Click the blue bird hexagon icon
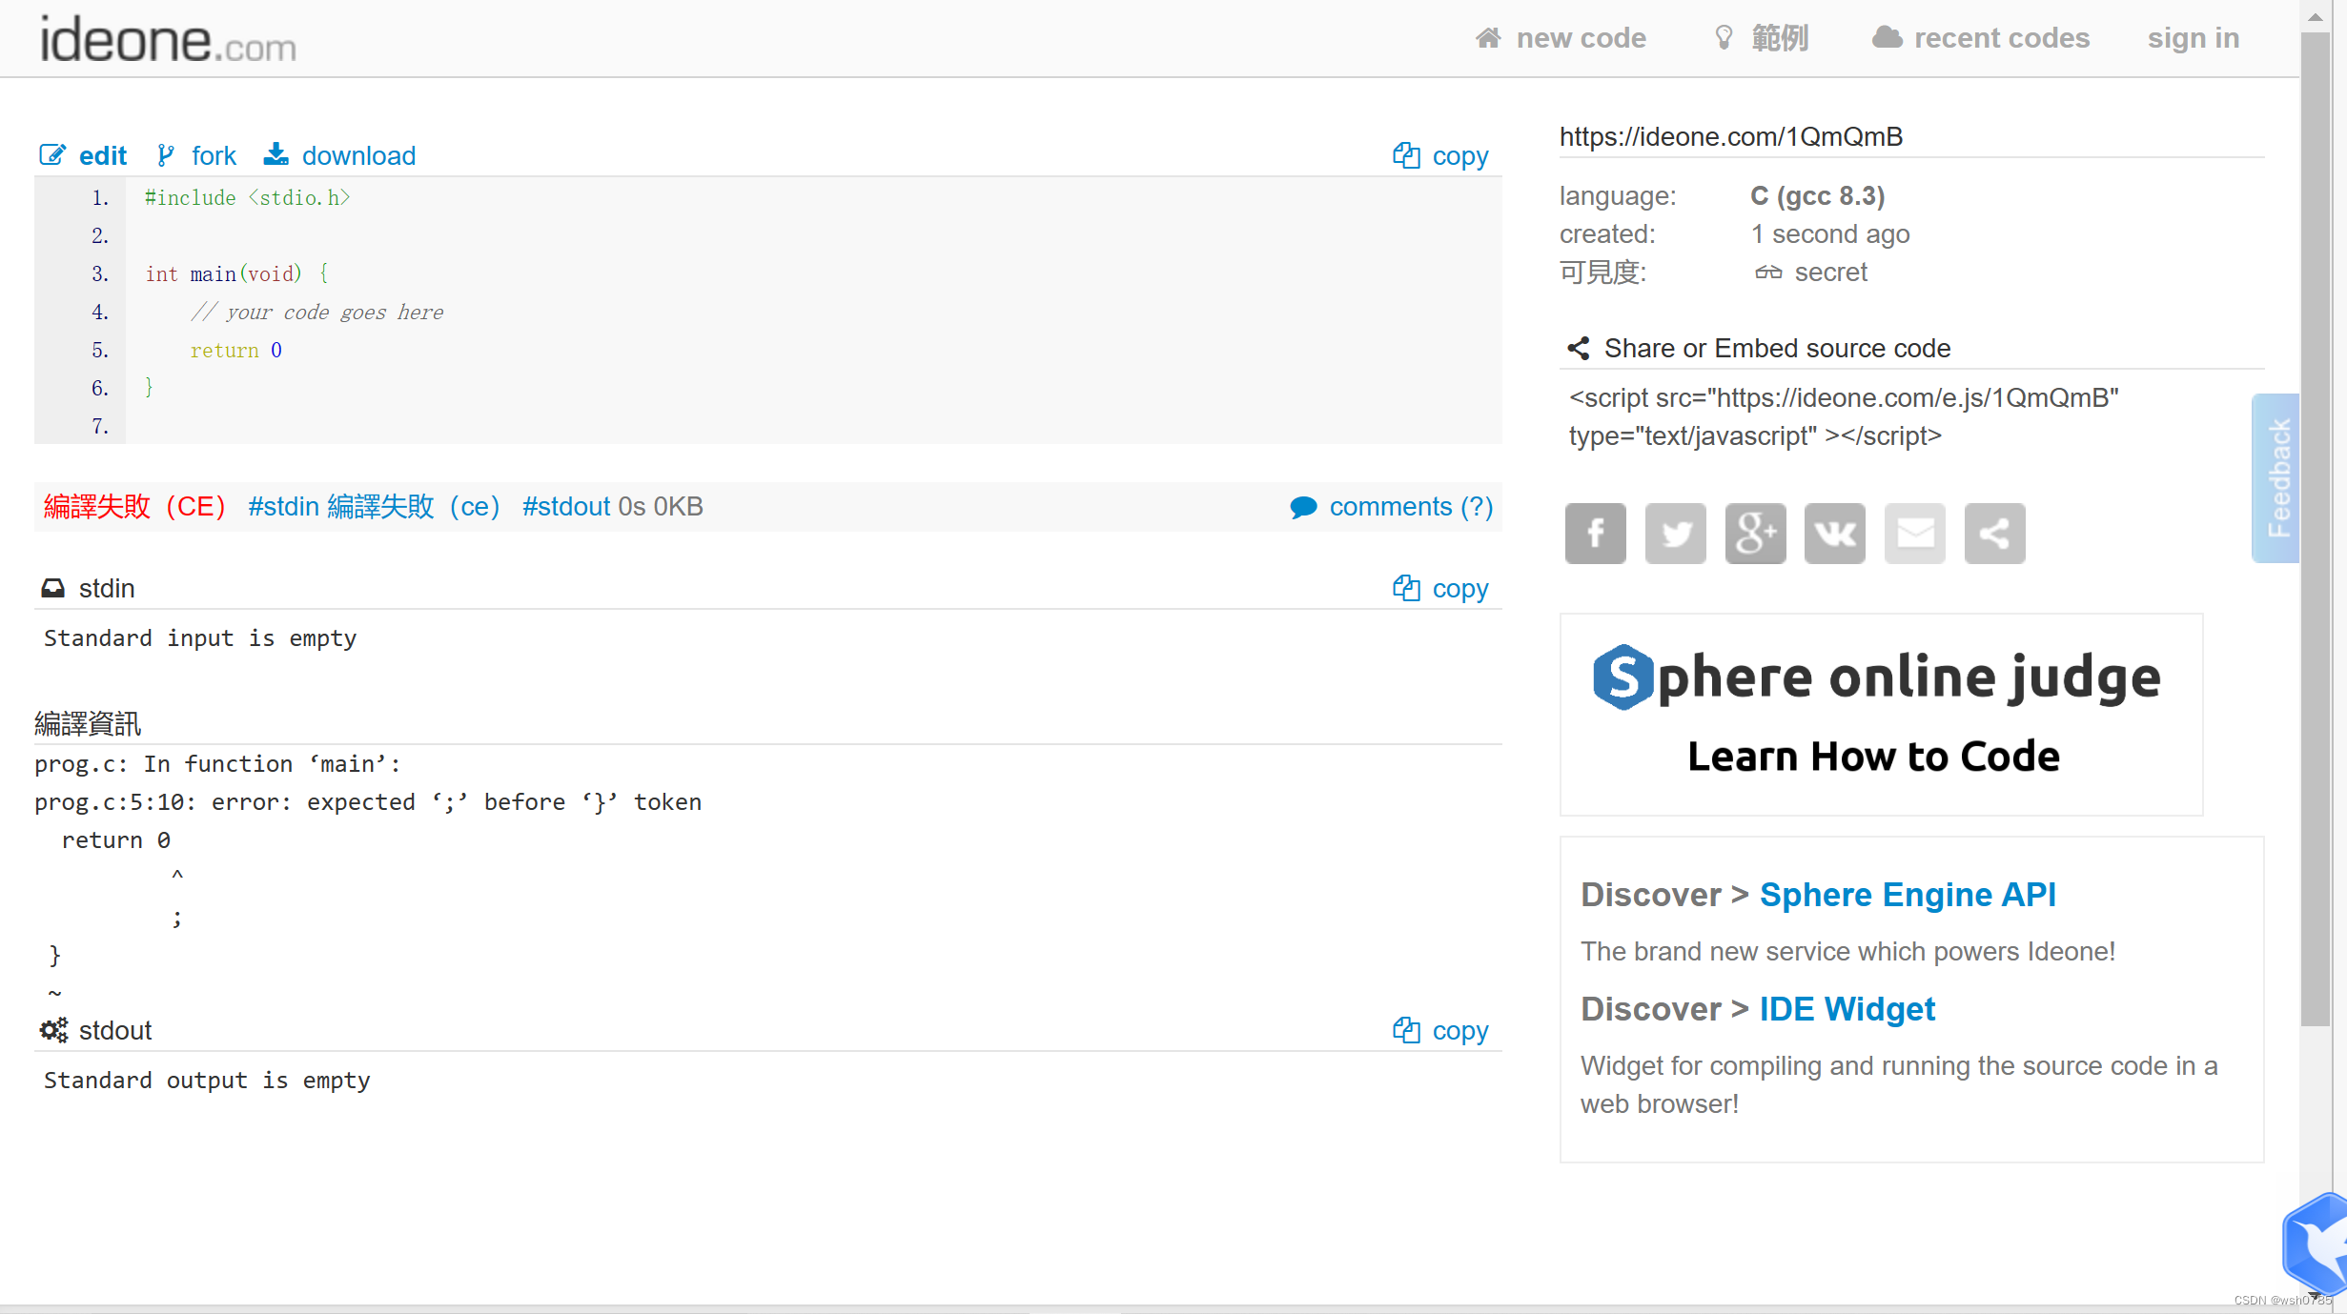The width and height of the screenshot is (2347, 1314). 2316,1243
